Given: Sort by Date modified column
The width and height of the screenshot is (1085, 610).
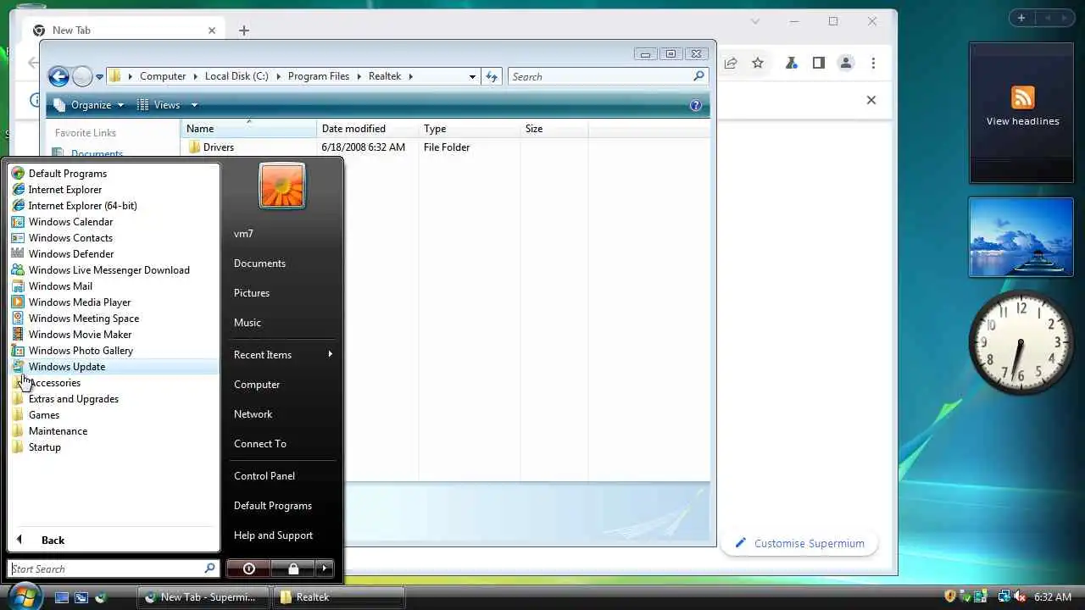Looking at the screenshot, I should pos(368,129).
